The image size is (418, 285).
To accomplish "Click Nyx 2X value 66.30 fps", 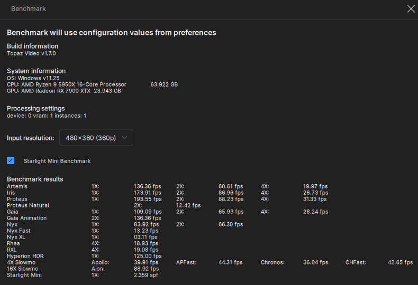I will tap(231, 224).
